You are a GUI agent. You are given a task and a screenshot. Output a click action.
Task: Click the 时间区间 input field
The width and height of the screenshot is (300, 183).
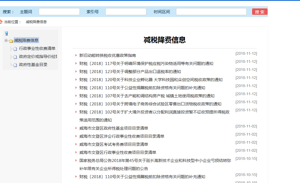click(211, 12)
